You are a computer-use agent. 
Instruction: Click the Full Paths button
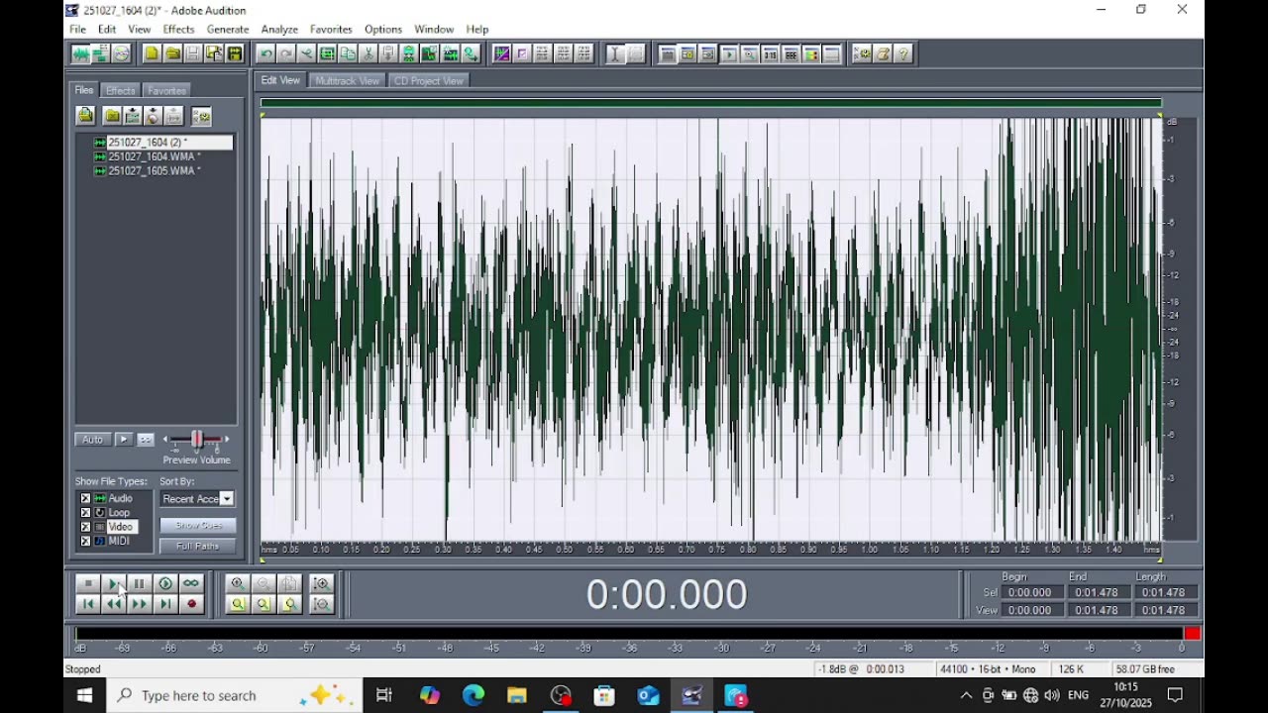click(198, 547)
